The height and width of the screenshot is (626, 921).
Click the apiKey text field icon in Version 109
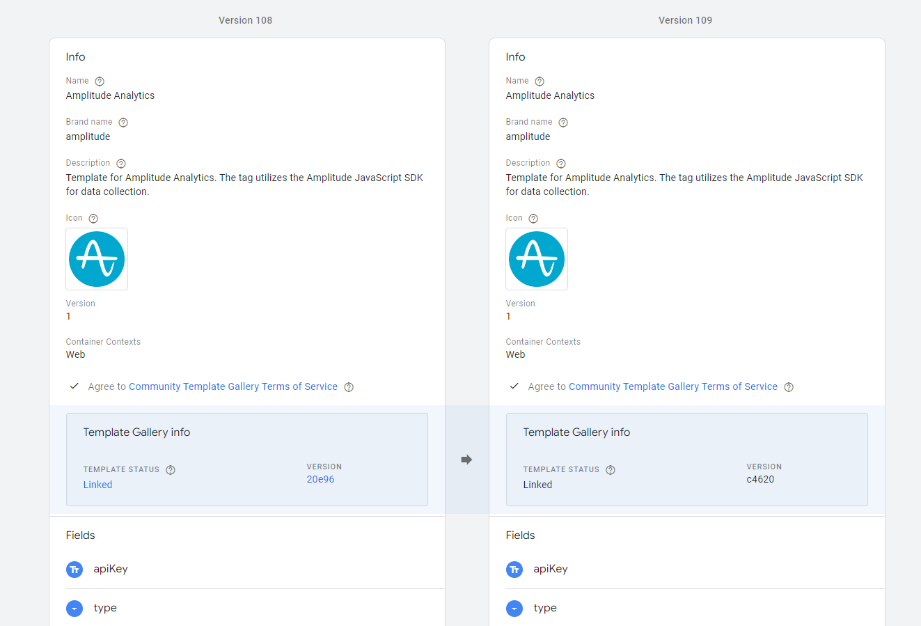[x=514, y=570]
